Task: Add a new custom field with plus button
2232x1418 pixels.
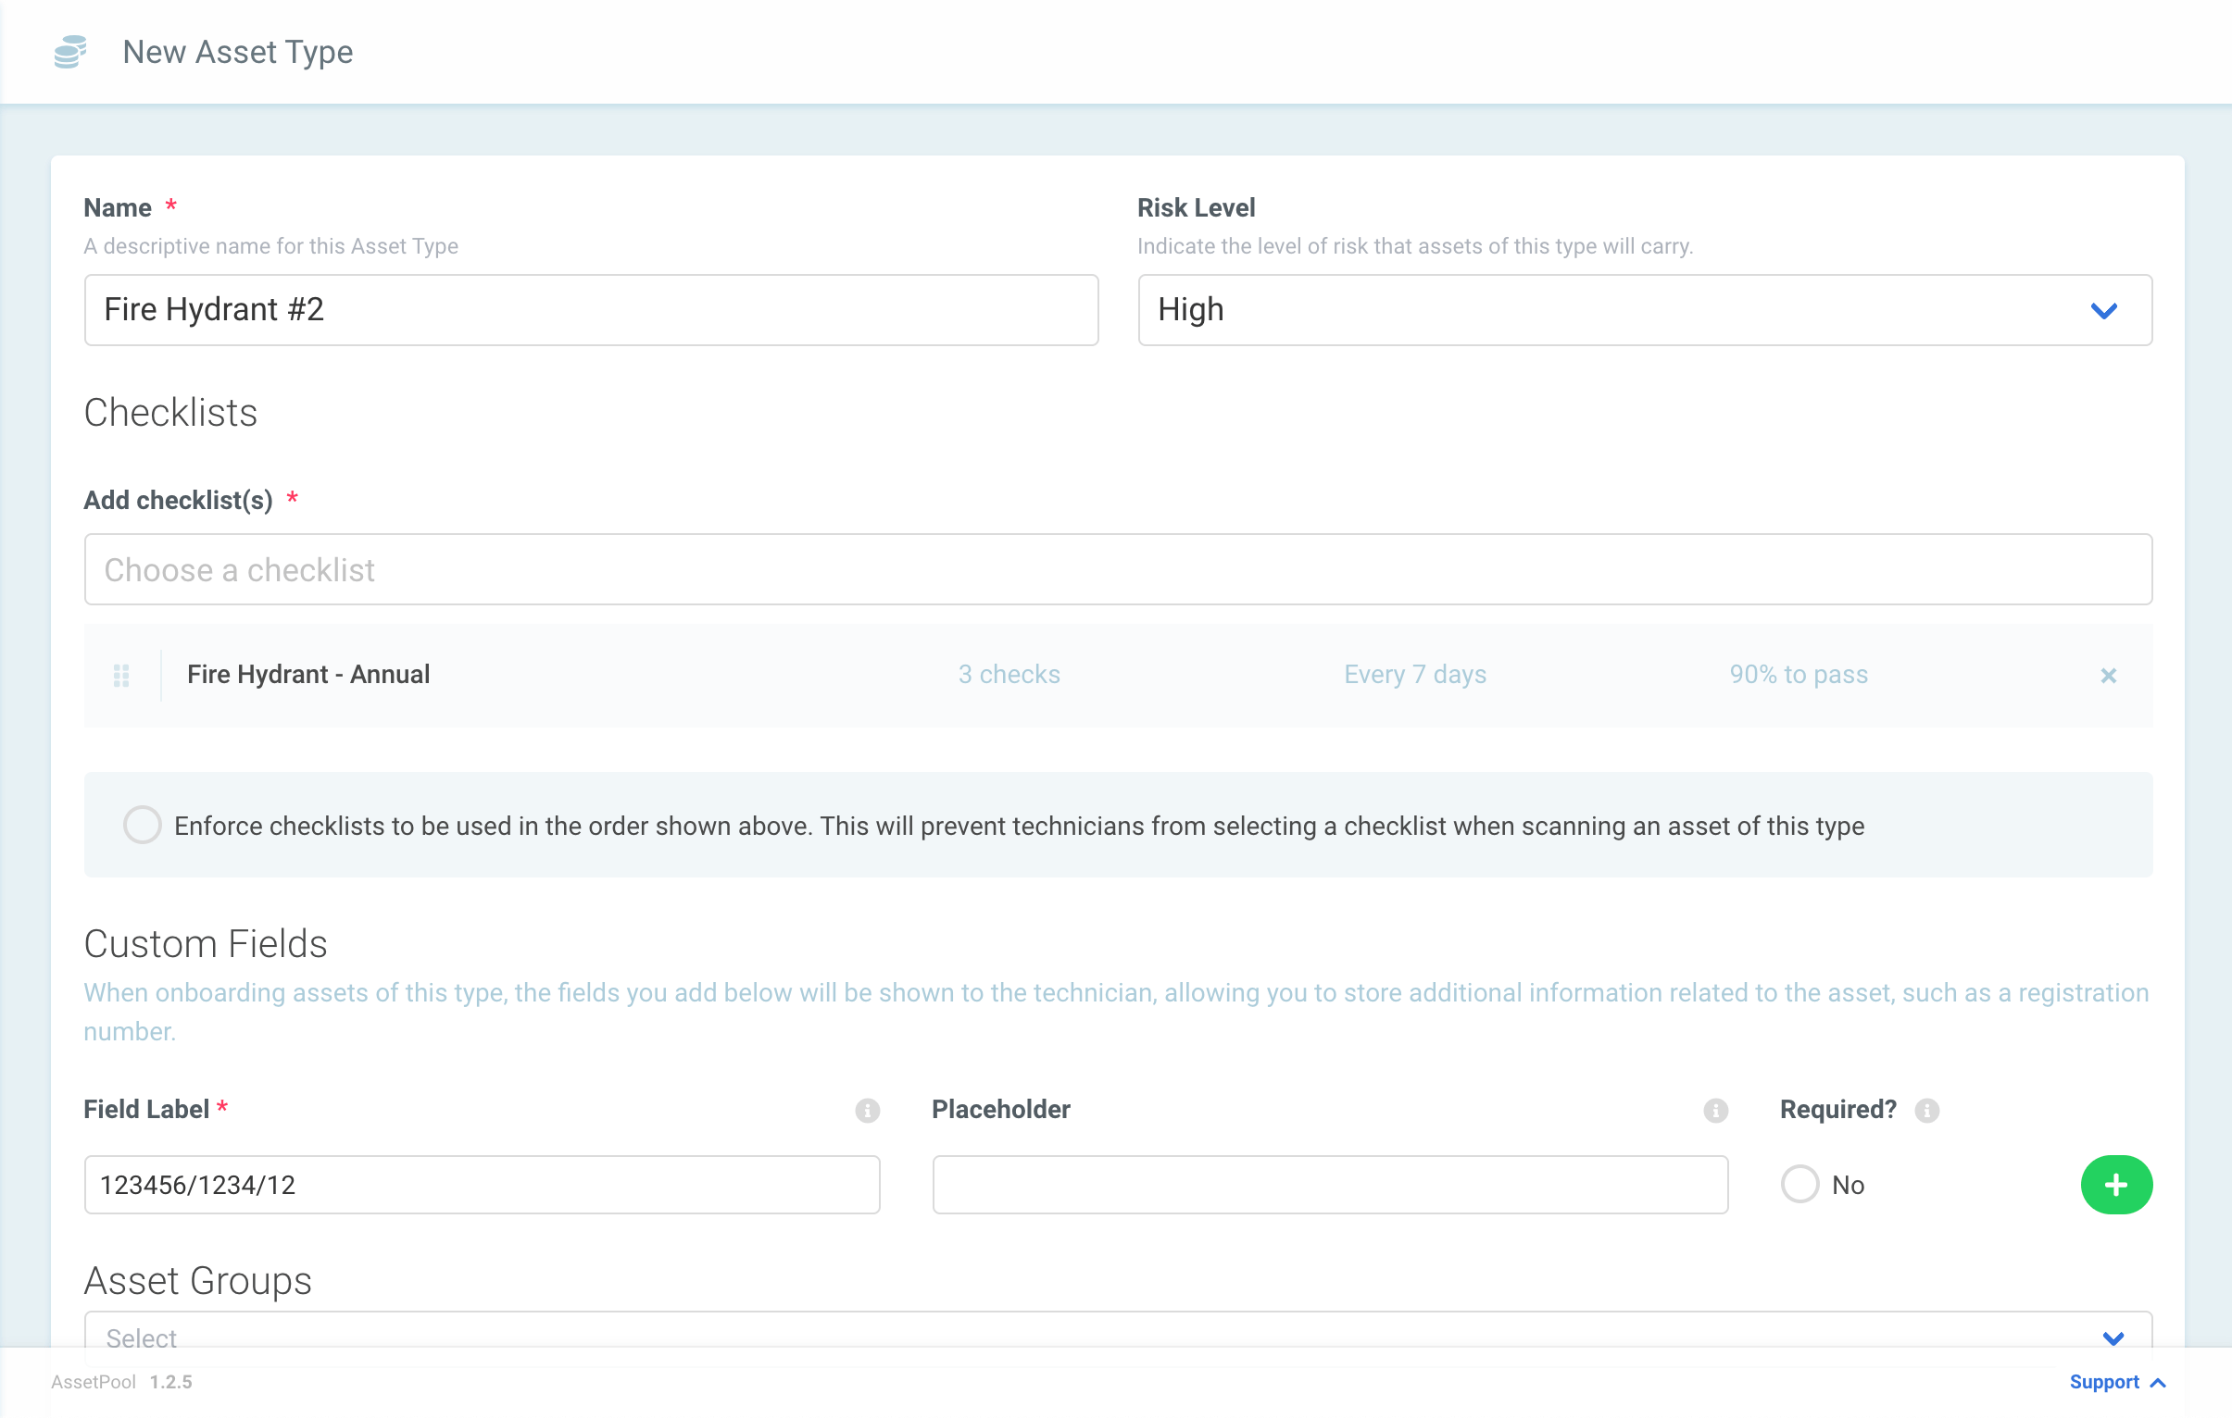Action: click(2116, 1185)
